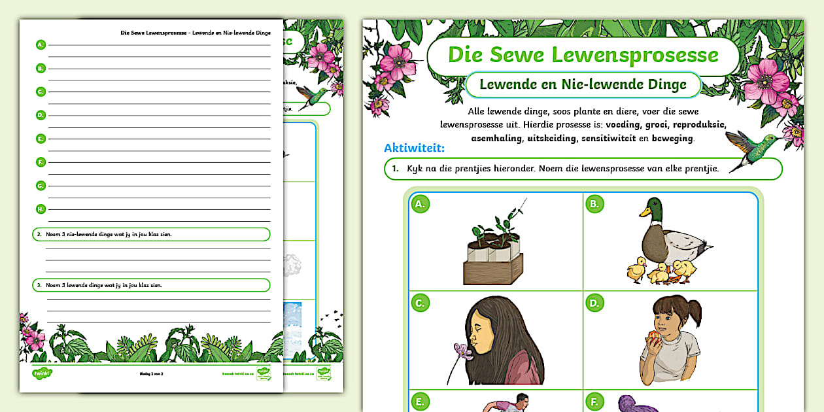Click question 1 'Kyk na die prentjies hieronder' box
Screen dimensions: 824x412
pos(583,169)
